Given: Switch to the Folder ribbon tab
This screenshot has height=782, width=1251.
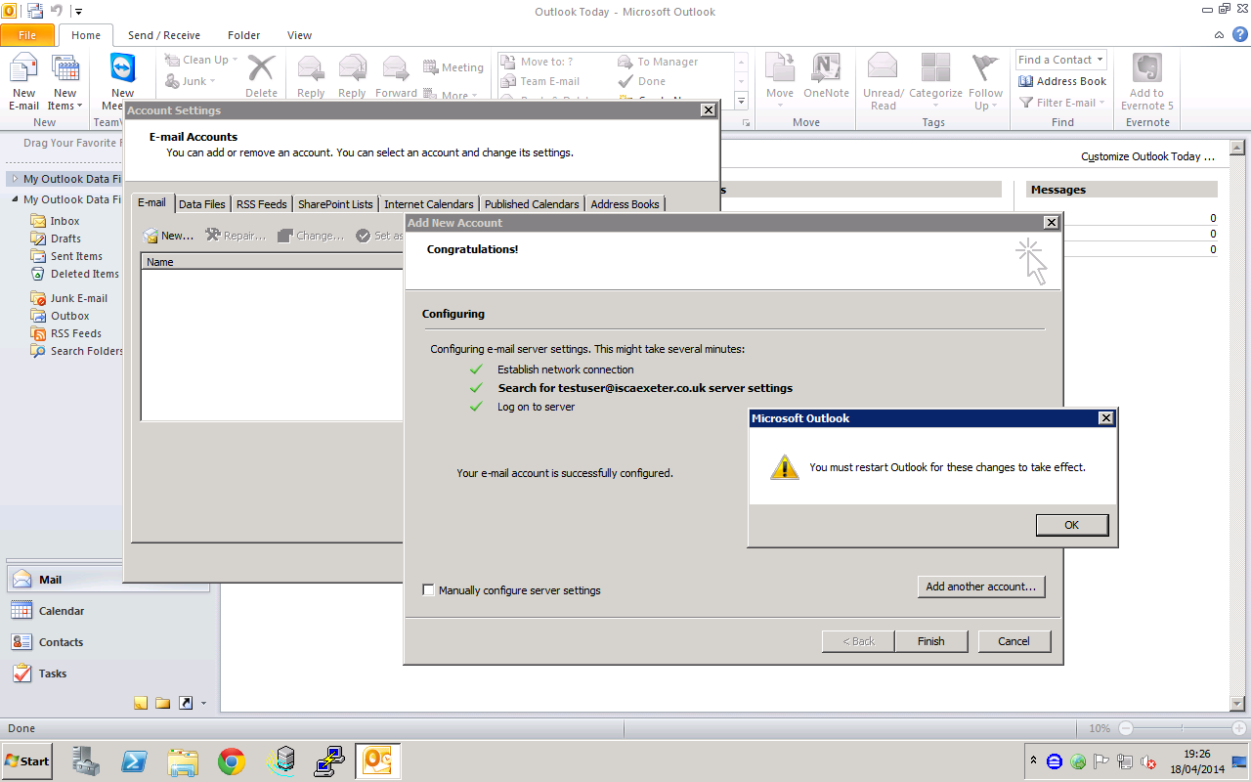Looking at the screenshot, I should point(244,35).
